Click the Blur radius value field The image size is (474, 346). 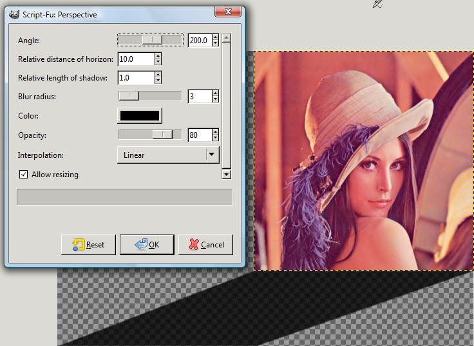click(x=200, y=97)
